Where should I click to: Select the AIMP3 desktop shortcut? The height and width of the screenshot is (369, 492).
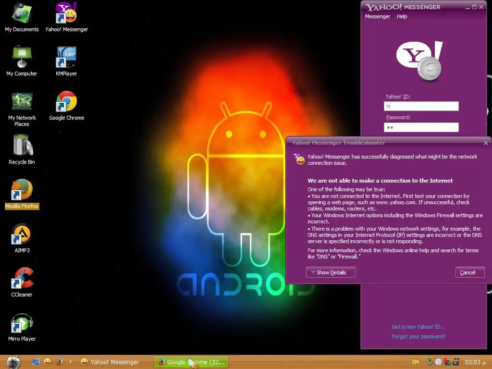(x=22, y=238)
